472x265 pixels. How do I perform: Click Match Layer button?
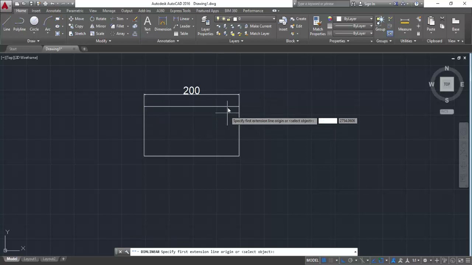click(x=256, y=33)
